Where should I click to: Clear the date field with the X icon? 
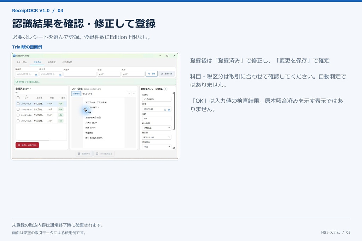[165, 110]
